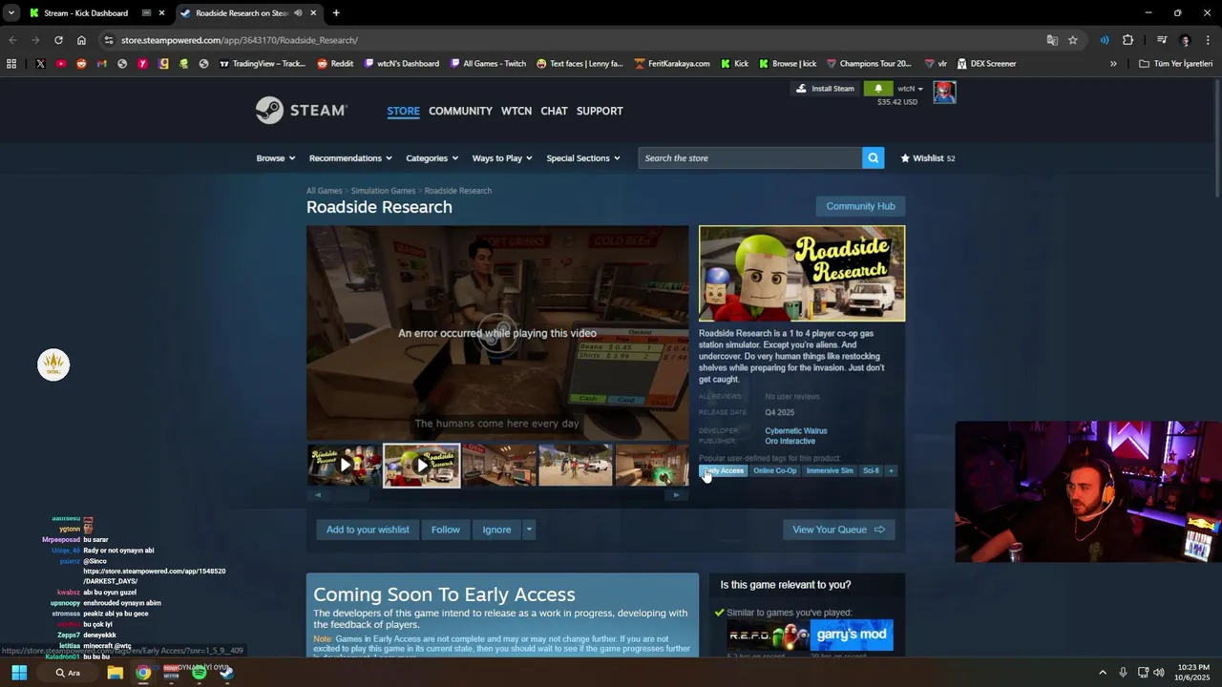
Task: Expand the Ways to Play dropdown
Action: 502,158
